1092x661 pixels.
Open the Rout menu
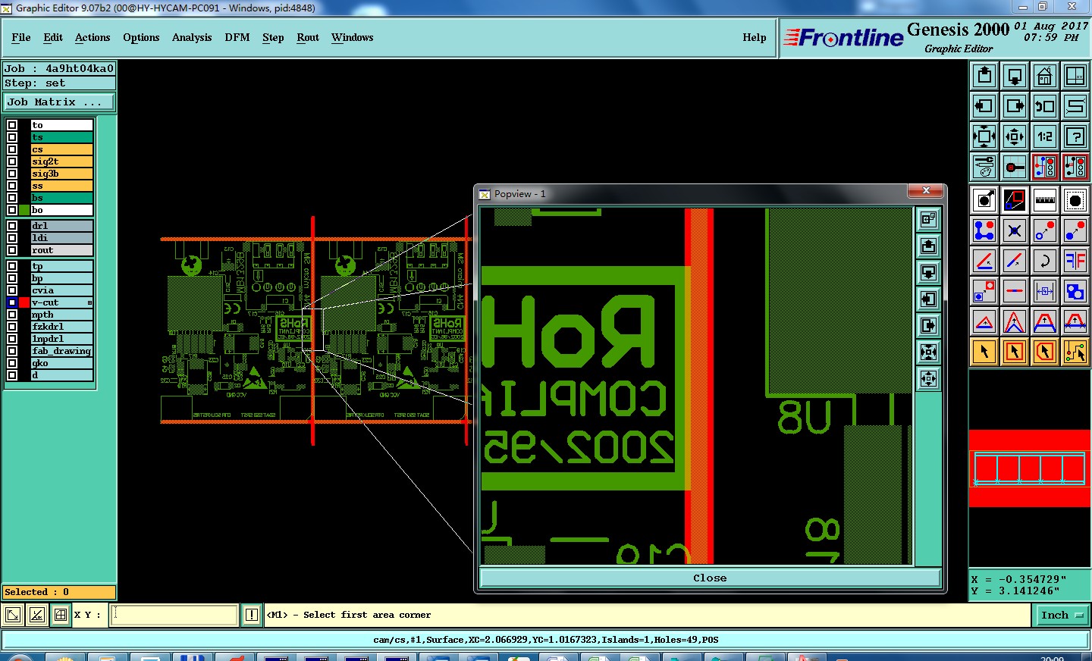(x=308, y=37)
